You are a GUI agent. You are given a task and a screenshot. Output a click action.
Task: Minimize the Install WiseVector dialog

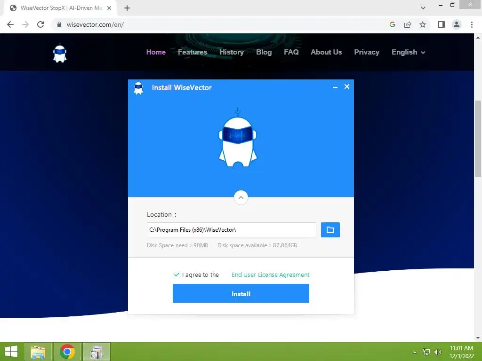click(x=335, y=87)
